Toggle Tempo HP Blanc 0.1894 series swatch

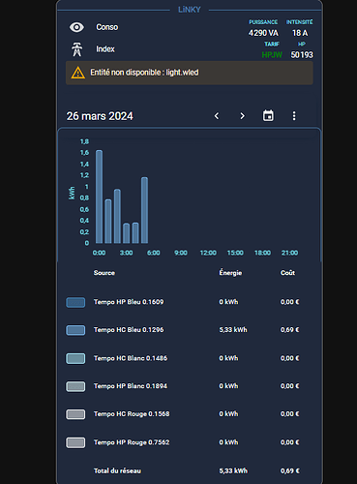(75, 386)
